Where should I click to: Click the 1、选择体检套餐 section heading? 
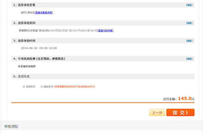coord(24,5)
